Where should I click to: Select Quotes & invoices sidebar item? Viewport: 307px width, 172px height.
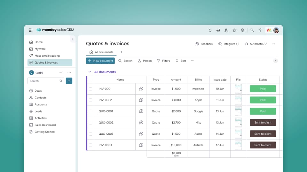(x=50, y=63)
